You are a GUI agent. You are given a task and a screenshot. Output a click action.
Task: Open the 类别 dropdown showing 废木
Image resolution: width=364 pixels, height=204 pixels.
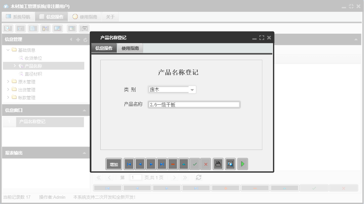[193, 89]
